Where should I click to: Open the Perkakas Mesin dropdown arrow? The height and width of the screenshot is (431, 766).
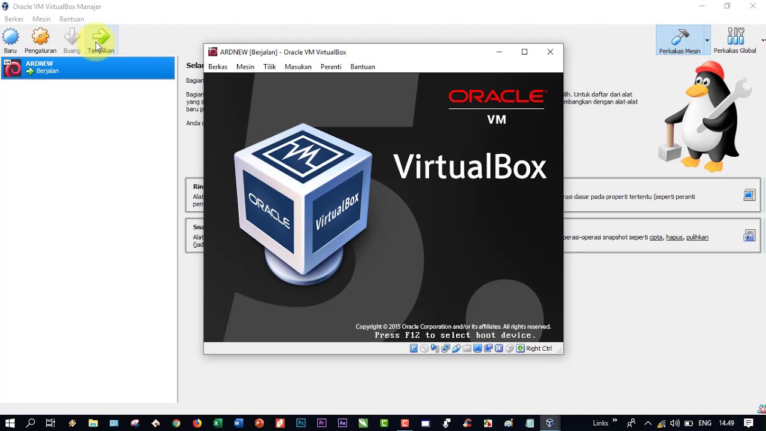707,40
